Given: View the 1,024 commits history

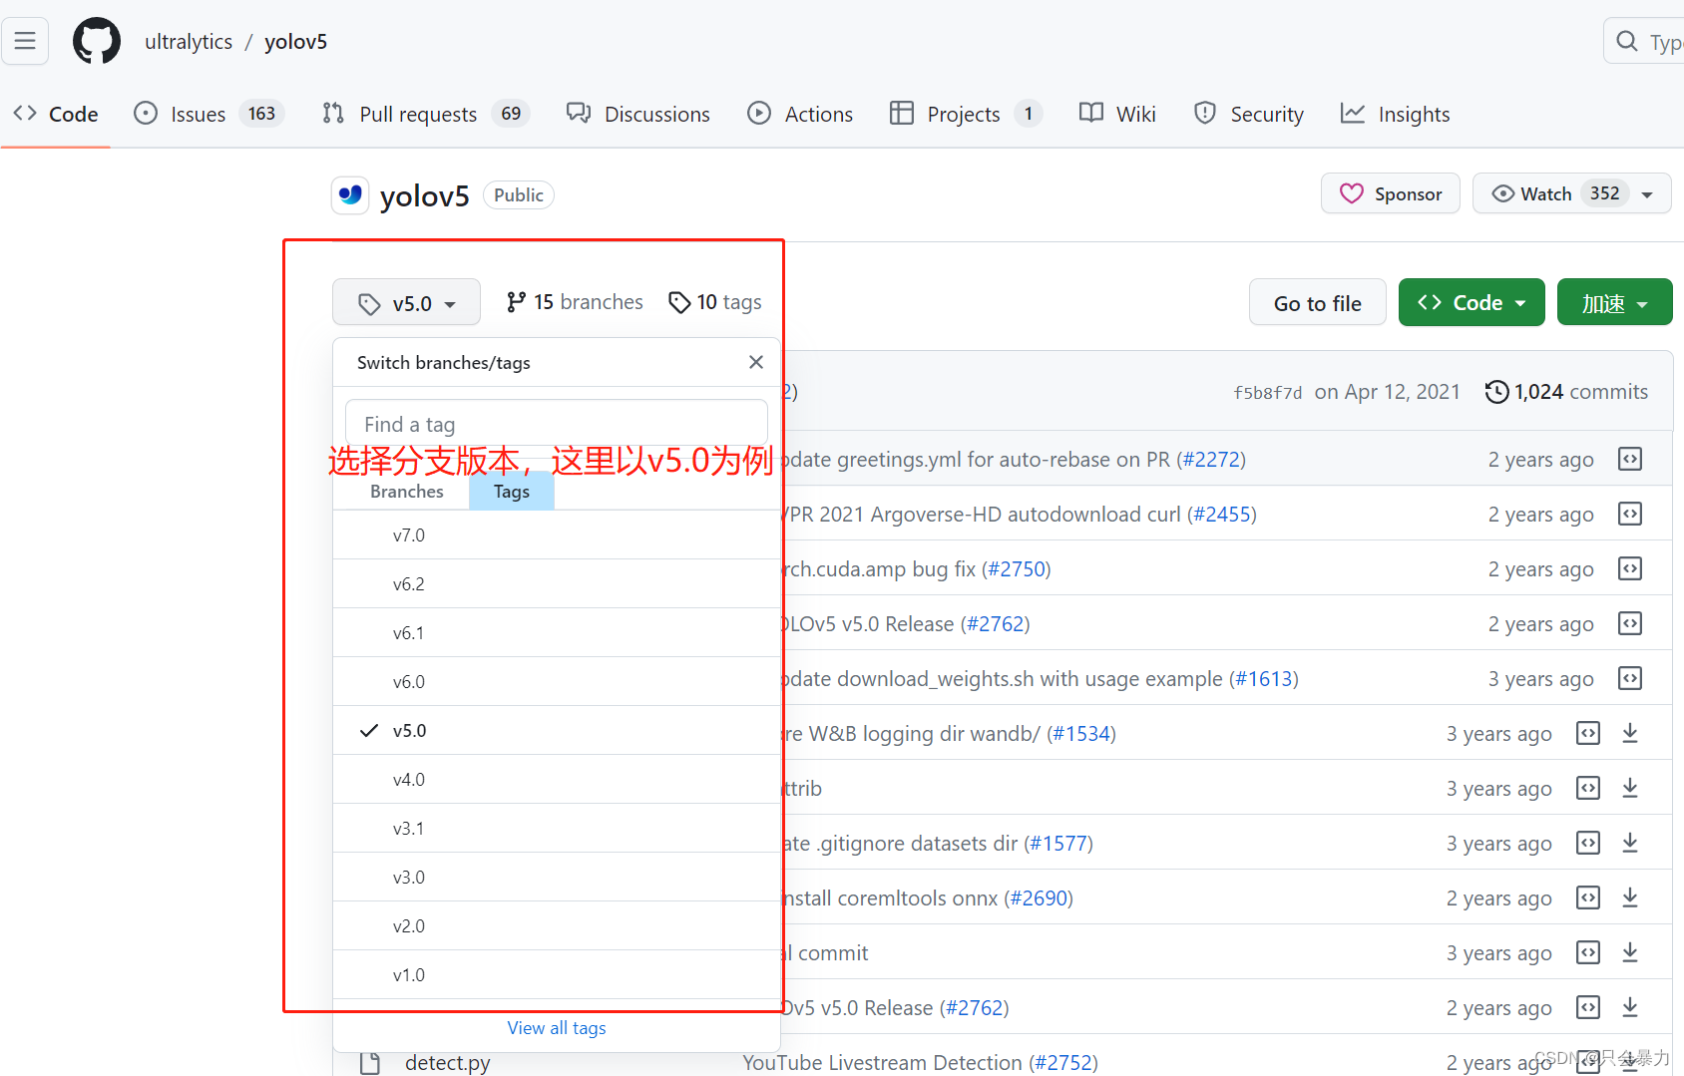Looking at the screenshot, I should pyautogui.click(x=1566, y=392).
